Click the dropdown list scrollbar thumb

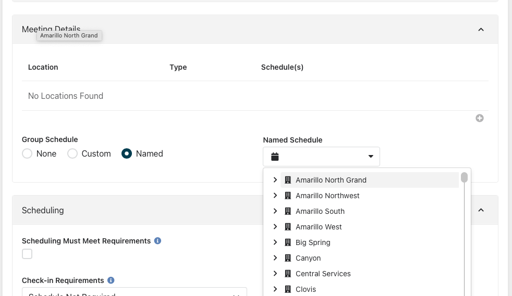coord(464,178)
